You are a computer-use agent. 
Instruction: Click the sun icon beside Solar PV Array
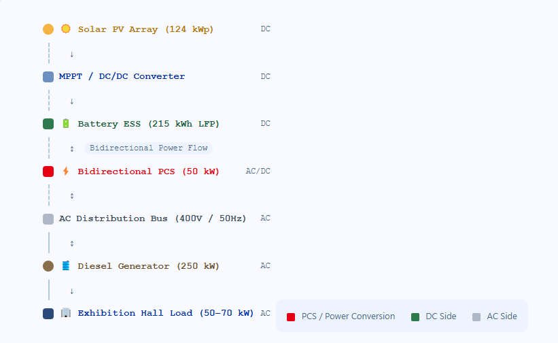(x=65, y=29)
